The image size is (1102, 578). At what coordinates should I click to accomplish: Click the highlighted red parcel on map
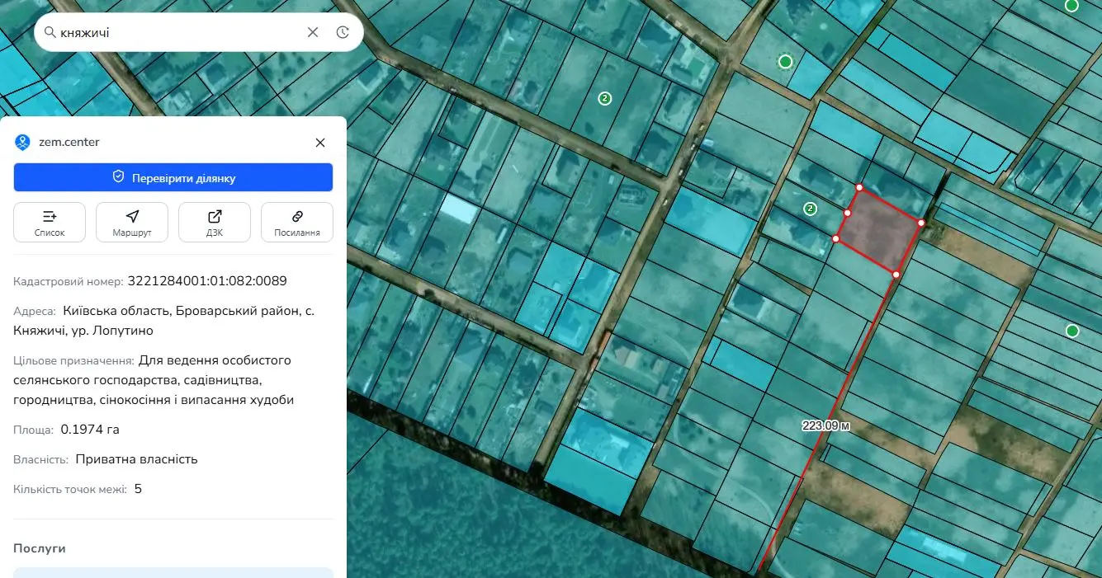click(x=879, y=231)
